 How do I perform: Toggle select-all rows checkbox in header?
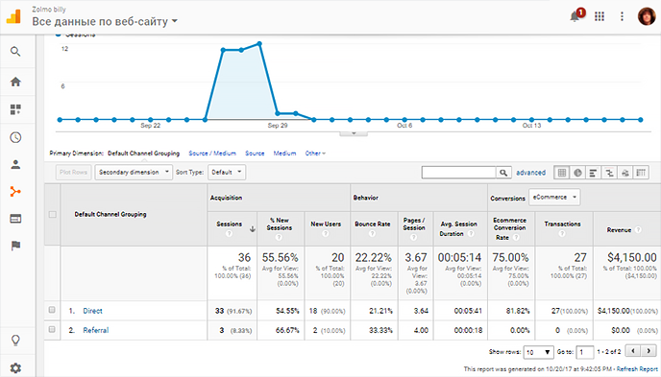52,215
